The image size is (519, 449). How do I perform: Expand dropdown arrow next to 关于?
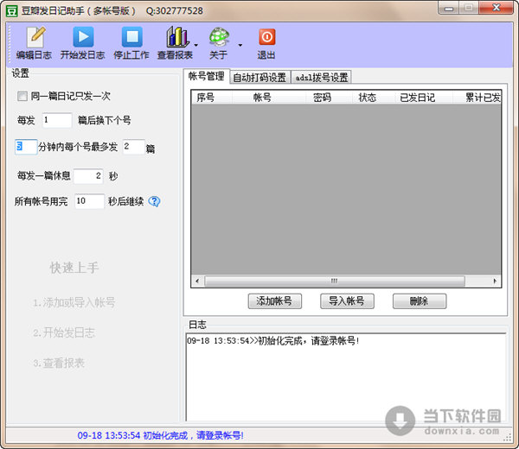point(240,45)
